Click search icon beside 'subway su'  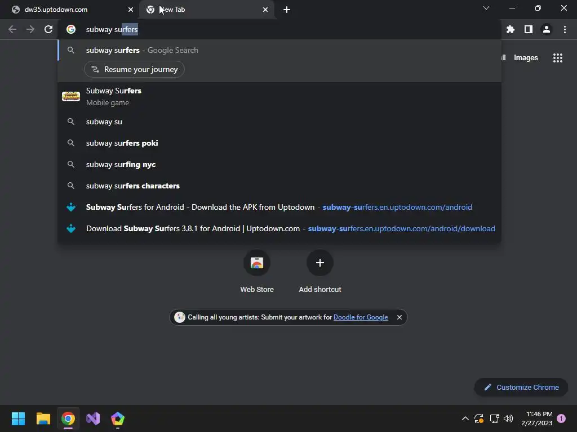[71, 121]
